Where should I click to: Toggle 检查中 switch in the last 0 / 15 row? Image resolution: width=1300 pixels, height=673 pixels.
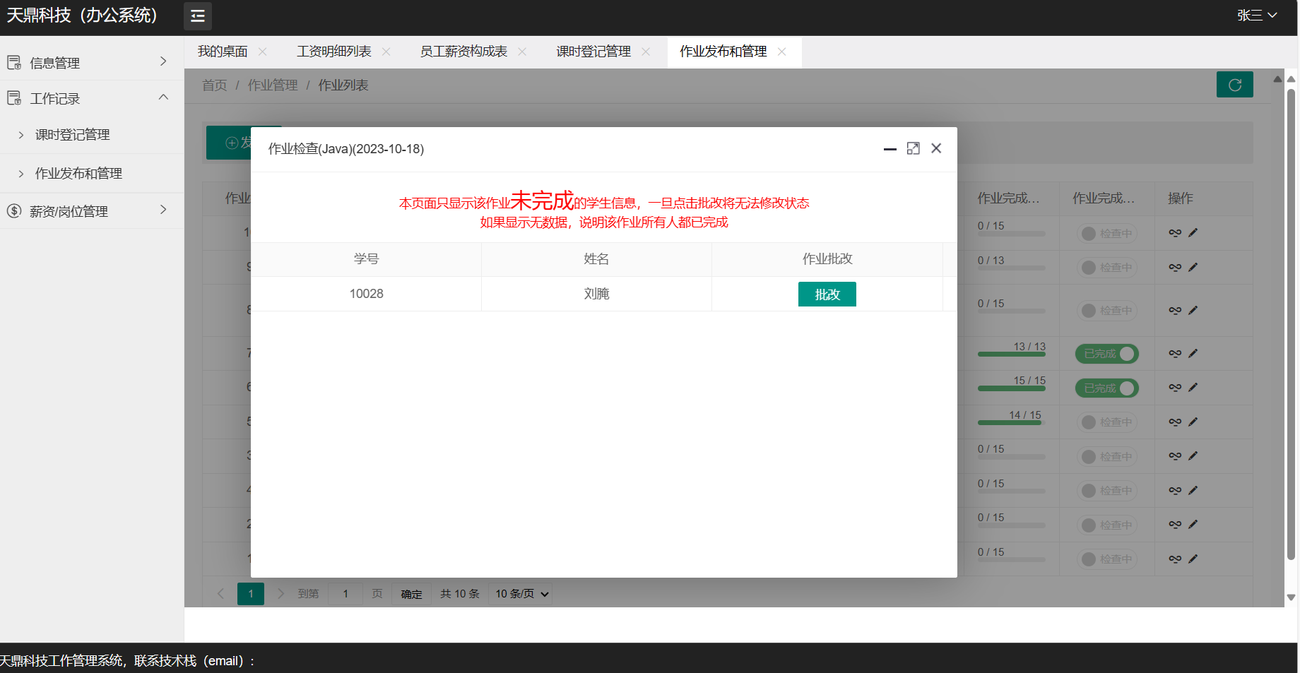(x=1106, y=559)
